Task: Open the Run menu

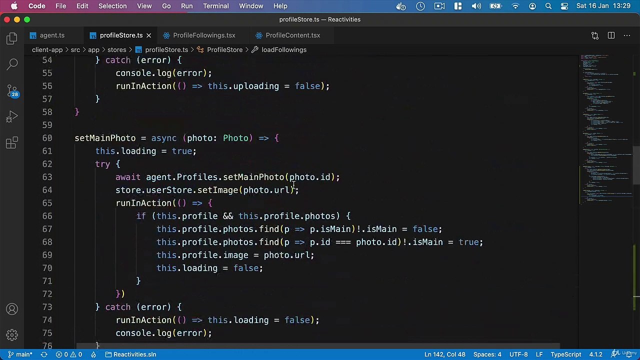Action: pyautogui.click(x=186, y=6)
